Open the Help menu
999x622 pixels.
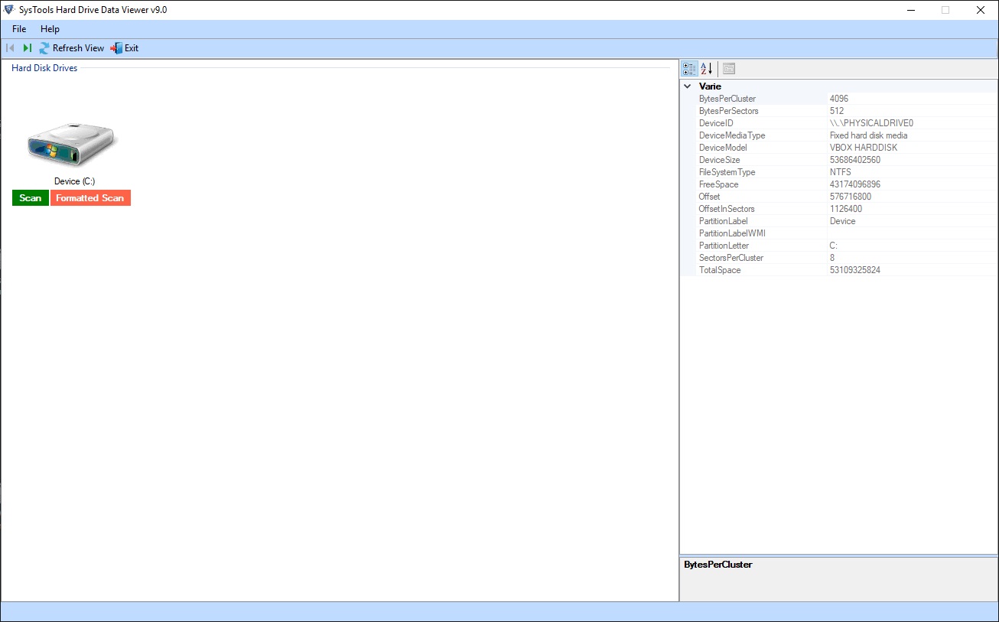(50, 29)
